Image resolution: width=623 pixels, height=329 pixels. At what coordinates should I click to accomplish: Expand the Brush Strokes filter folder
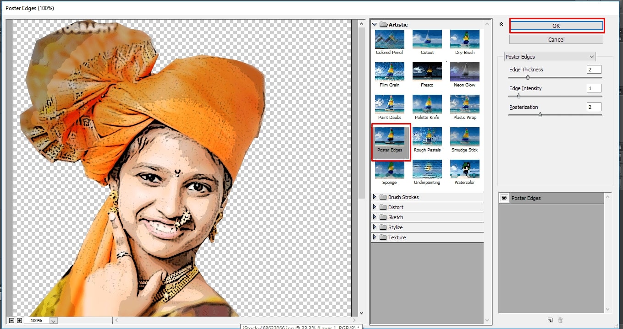[x=375, y=197]
